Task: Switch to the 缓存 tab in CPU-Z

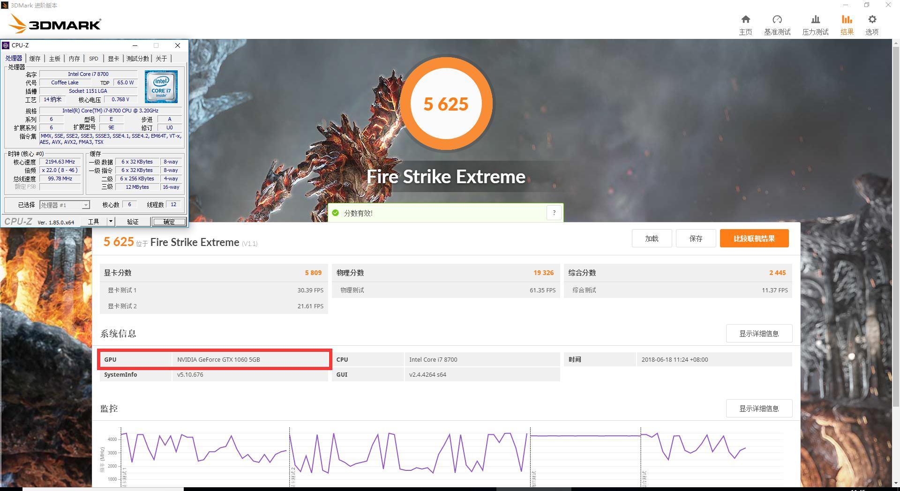Action: [35, 58]
